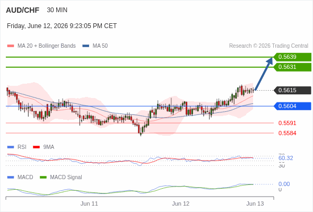Toggle the MA 20 + Bollinger Bands legend
The height and width of the screenshot is (212, 313).
[x=47, y=46]
